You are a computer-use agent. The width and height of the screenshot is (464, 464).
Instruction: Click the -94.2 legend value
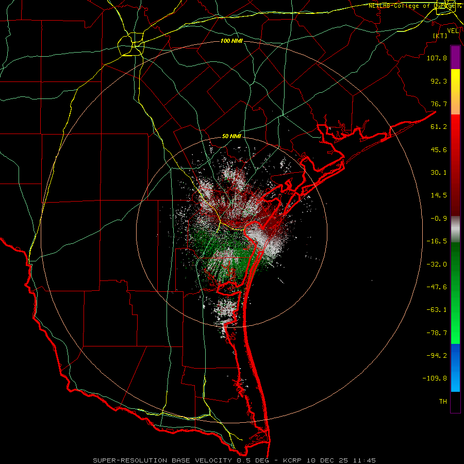point(437,356)
